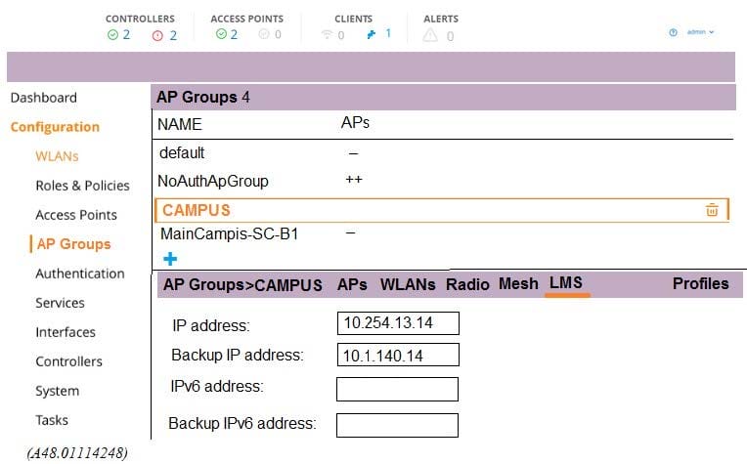Switch to the LMS tab
The image size is (747, 464).
point(566,283)
